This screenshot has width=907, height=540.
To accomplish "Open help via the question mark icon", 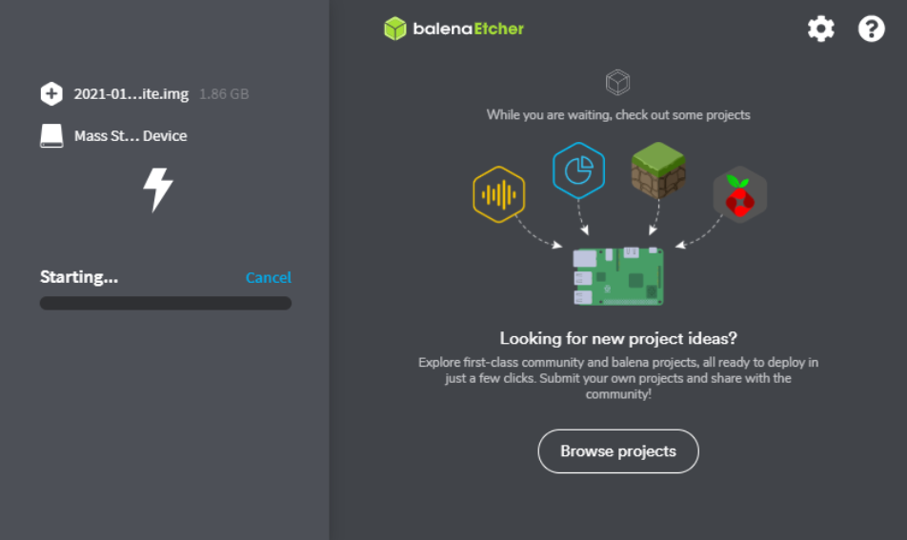I will click(x=871, y=29).
